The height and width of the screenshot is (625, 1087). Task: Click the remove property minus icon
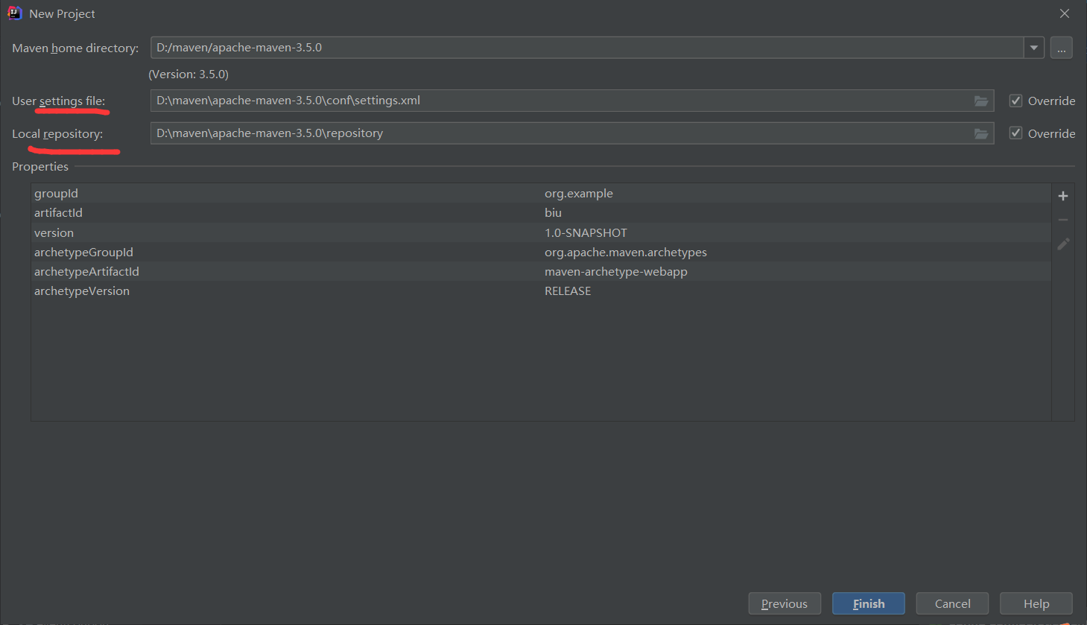[x=1063, y=220]
